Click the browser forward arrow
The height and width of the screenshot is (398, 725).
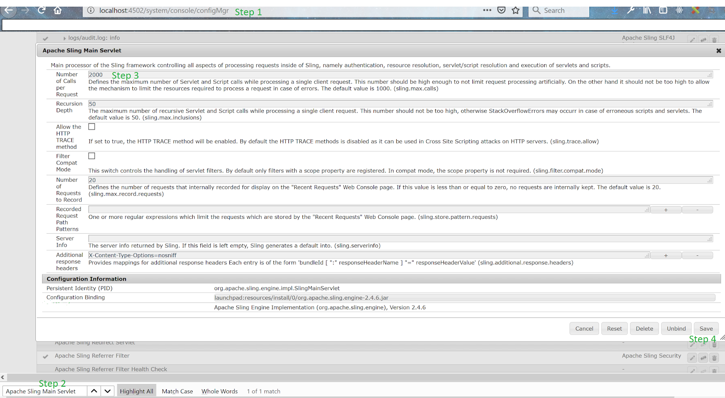click(25, 10)
